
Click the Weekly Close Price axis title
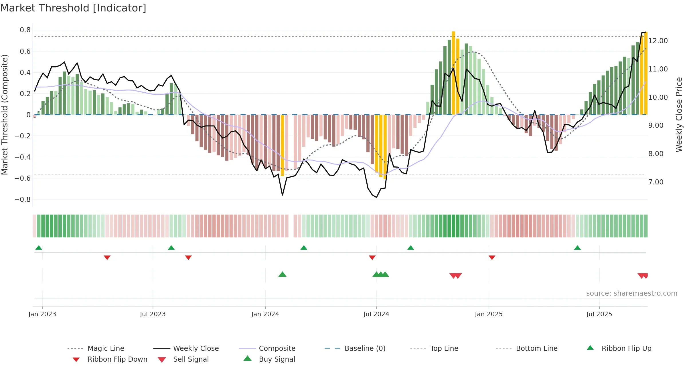click(679, 115)
